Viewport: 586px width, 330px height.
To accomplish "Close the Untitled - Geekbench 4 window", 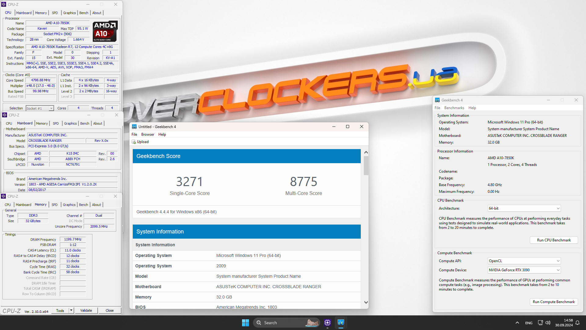I will point(361,127).
